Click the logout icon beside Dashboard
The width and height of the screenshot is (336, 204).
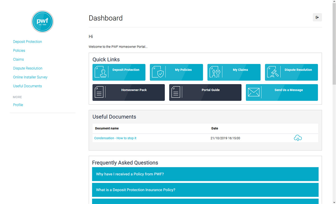[x=317, y=17]
